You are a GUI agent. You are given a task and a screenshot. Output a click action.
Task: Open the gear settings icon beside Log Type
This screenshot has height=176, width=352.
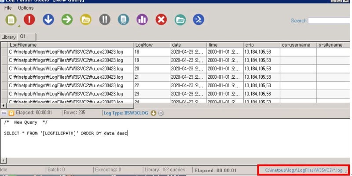click(161, 113)
